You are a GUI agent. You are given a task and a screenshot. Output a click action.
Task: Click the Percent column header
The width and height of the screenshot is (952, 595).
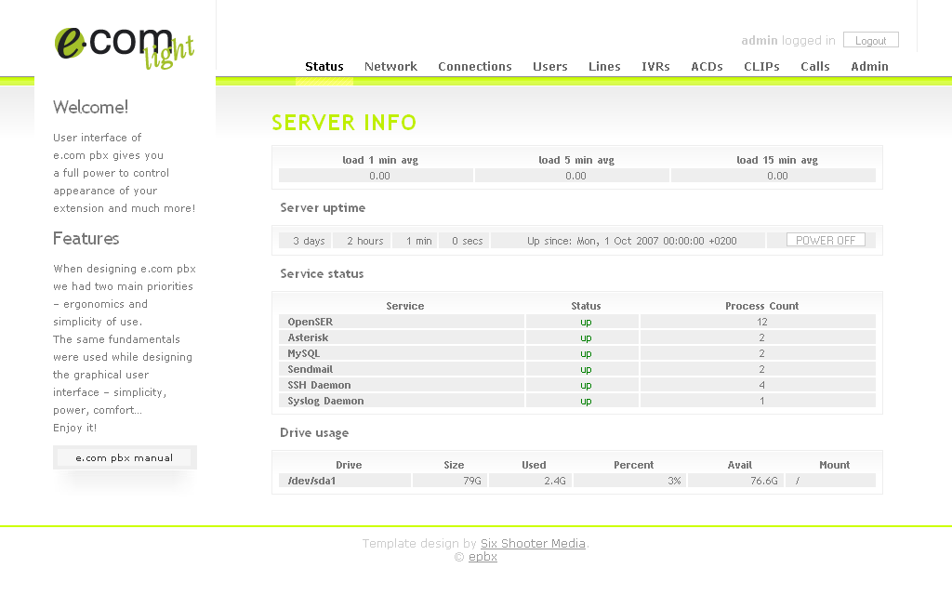tap(633, 465)
